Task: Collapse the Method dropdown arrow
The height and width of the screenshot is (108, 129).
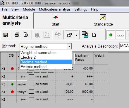Action: (x=69, y=46)
